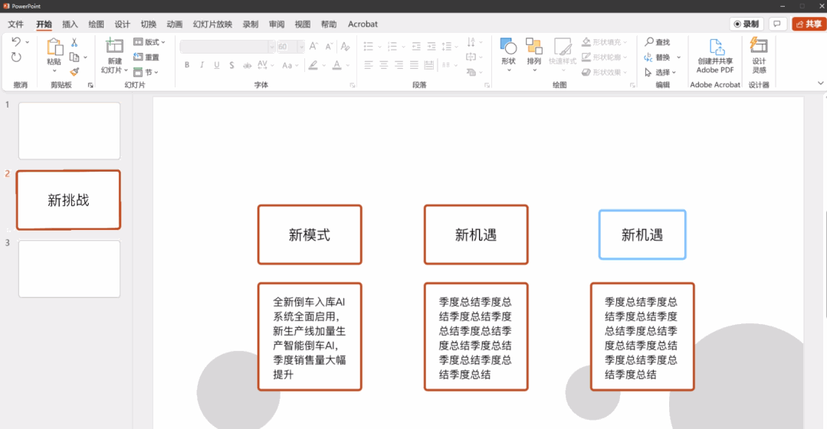
Task: Toggle numbered list formatting
Action: pos(392,47)
